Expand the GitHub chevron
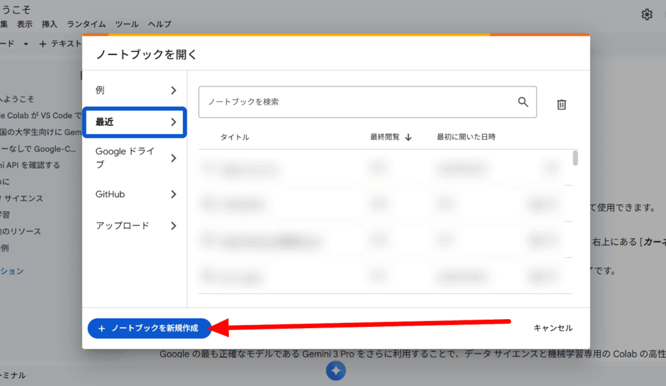 pyautogui.click(x=174, y=194)
